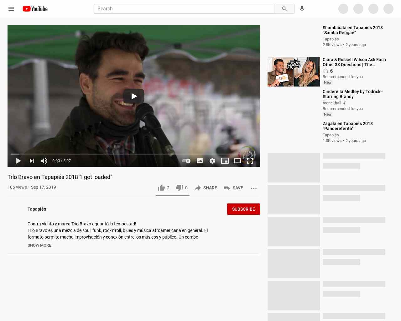Play video with large center play button

(134, 96)
